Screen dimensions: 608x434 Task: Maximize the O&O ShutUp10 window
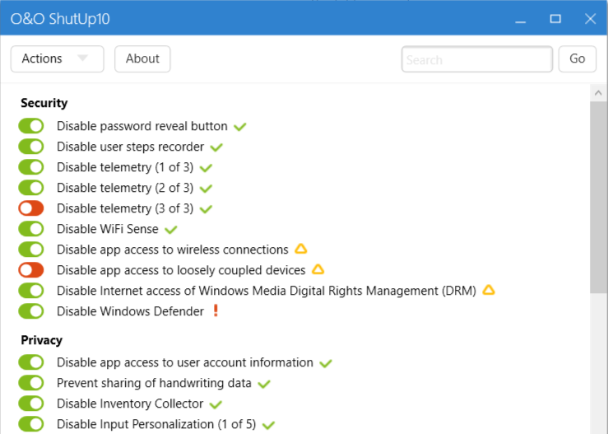(x=555, y=18)
